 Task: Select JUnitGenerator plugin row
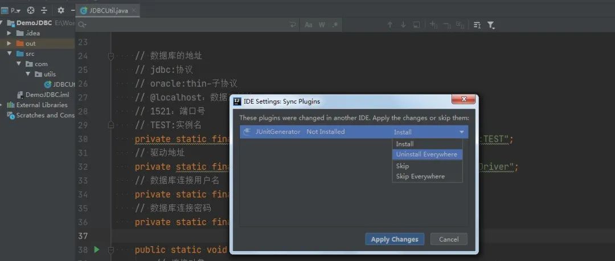click(354, 132)
